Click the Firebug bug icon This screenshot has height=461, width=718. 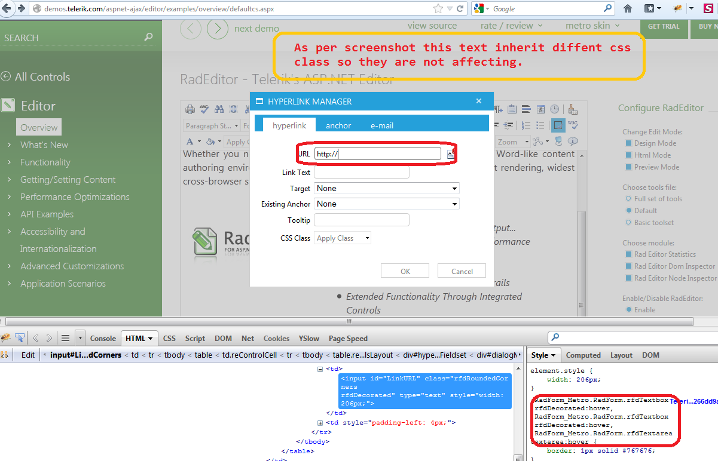click(x=5, y=338)
